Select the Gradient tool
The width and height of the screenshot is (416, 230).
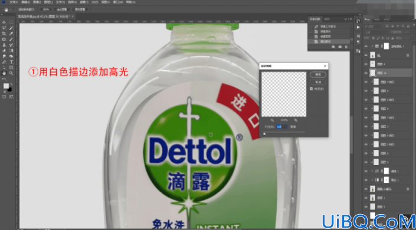11,50
